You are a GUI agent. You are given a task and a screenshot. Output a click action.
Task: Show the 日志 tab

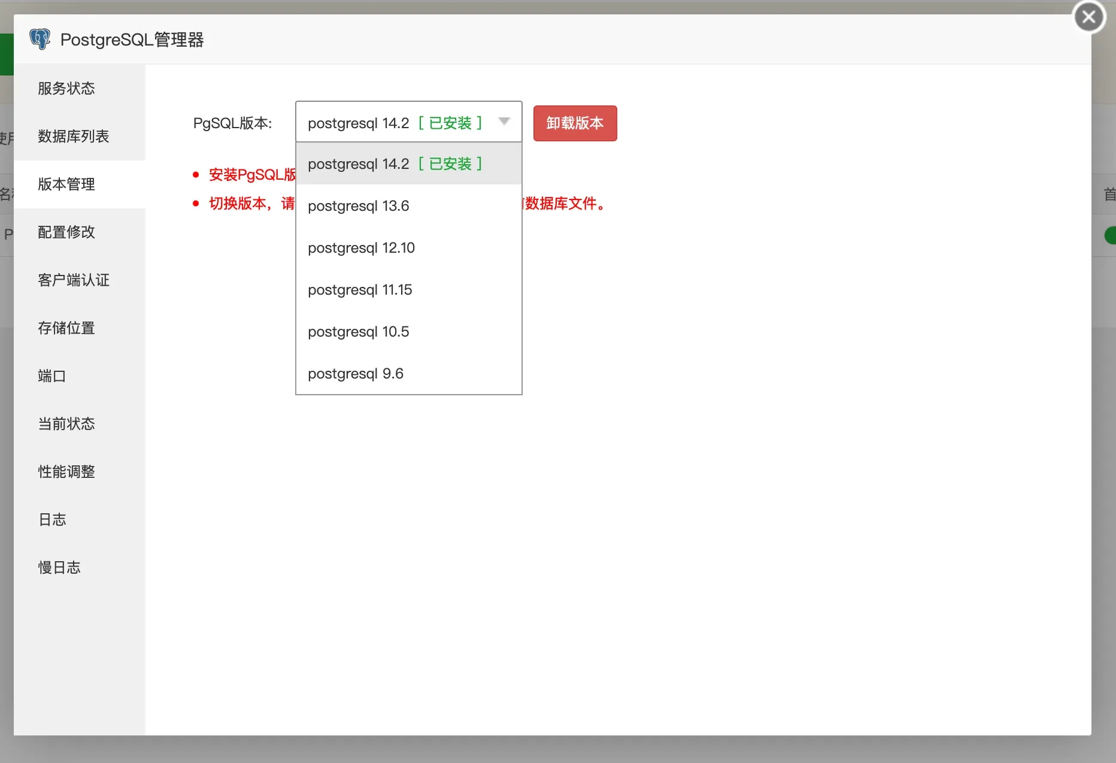(79, 520)
